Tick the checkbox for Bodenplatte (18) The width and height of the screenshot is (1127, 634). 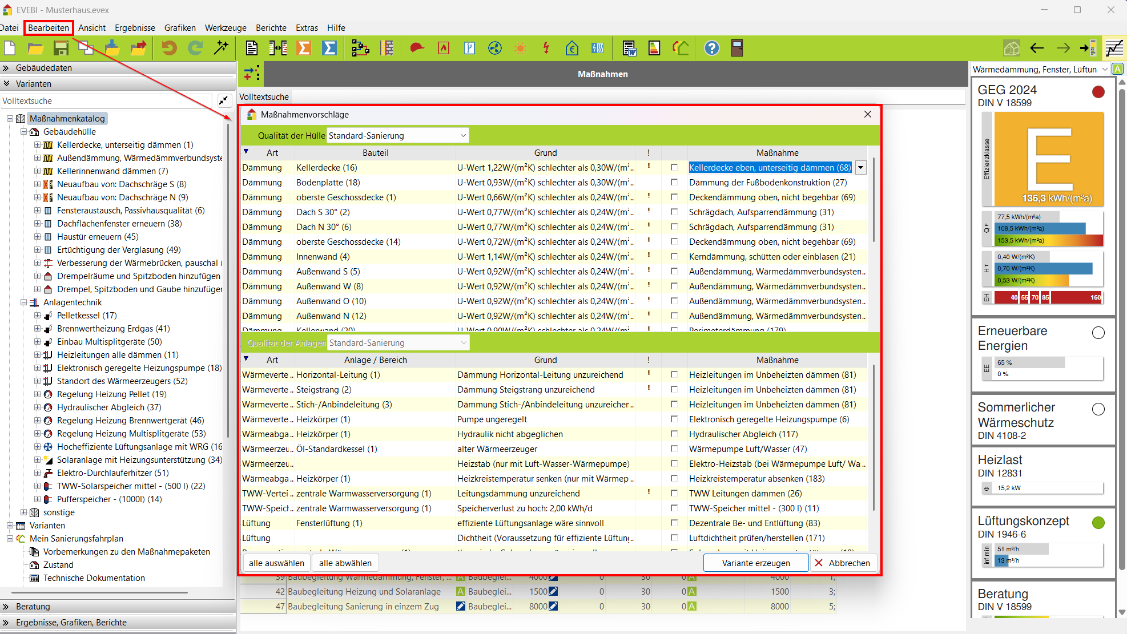pos(674,183)
